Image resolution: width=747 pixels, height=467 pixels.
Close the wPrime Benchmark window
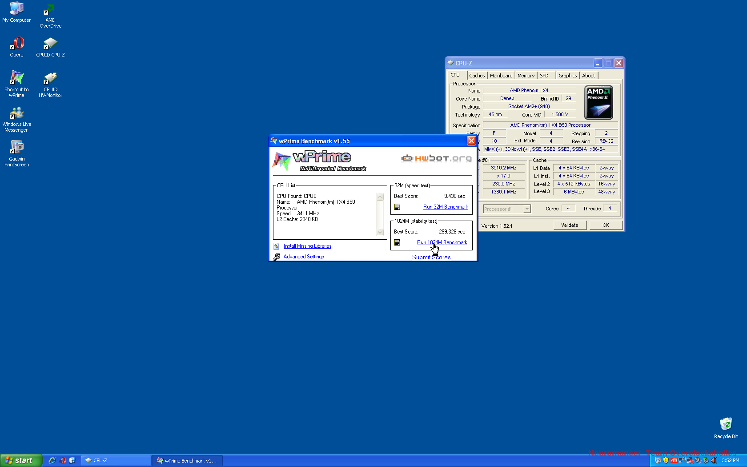point(471,141)
